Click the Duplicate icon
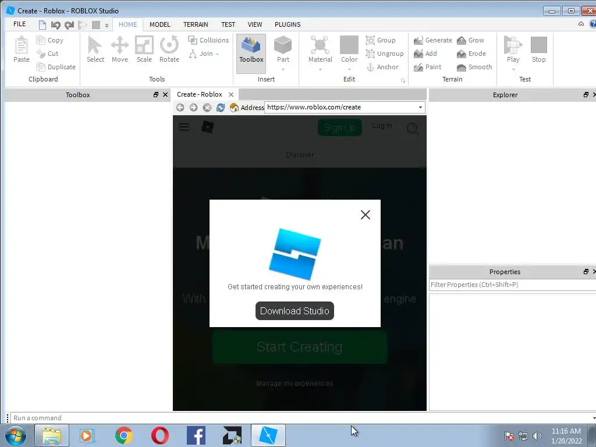This screenshot has width=596, height=447. click(41, 67)
